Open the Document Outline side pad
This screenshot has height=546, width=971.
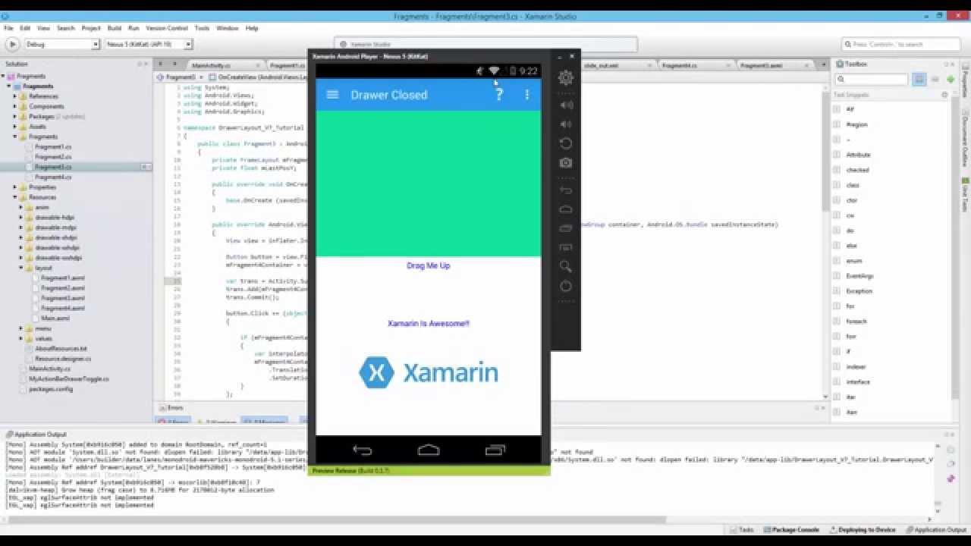pyautogui.click(x=965, y=139)
